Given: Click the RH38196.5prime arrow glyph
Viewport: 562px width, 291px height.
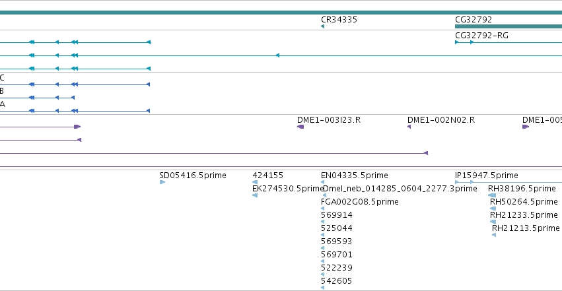Looking at the screenshot, I should (x=492, y=195).
